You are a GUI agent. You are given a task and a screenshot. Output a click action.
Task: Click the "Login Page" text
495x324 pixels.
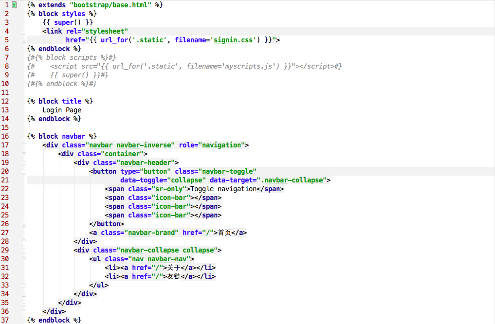(x=62, y=110)
